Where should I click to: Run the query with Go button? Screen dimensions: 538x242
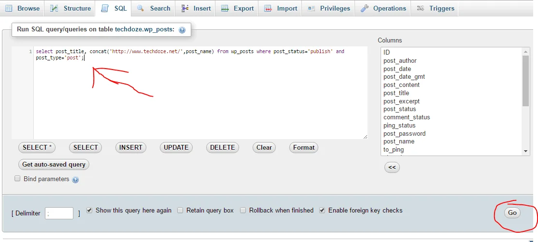[x=512, y=213]
